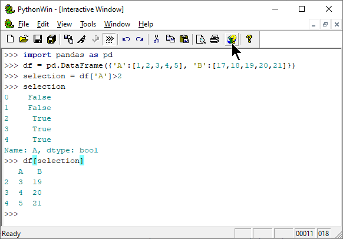Open the File menu

pyautogui.click(x=24, y=24)
